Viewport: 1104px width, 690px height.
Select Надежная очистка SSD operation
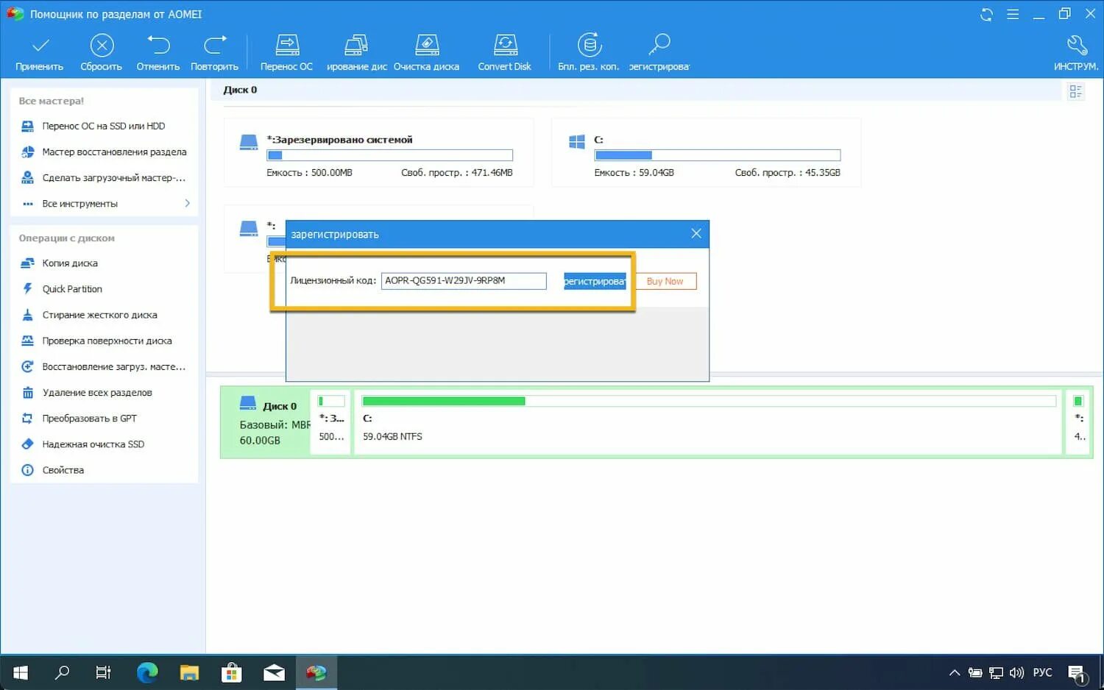104,444
